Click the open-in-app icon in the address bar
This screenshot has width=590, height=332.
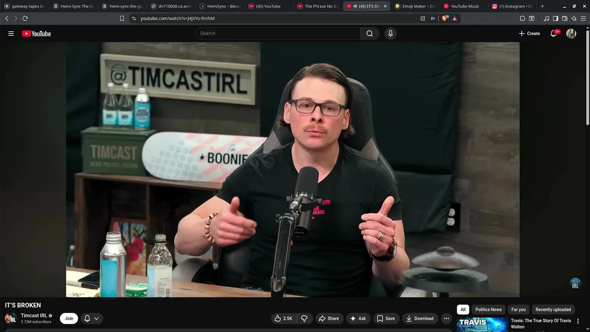423,18
